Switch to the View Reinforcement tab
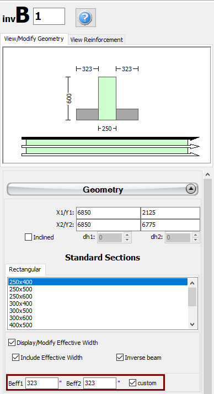 (97, 40)
